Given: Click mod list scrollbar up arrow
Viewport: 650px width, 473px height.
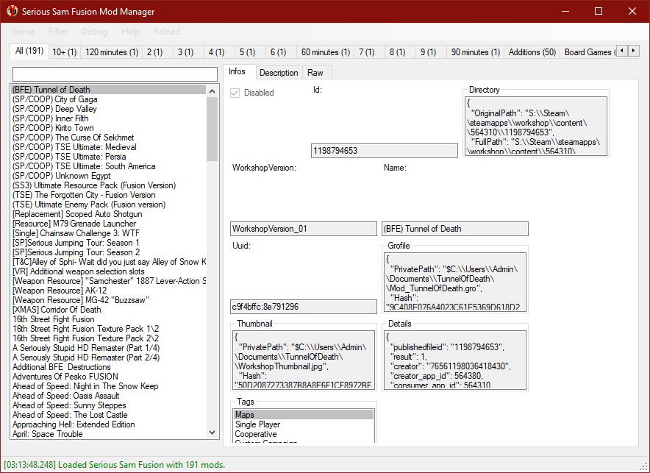Looking at the screenshot, I should [213, 91].
